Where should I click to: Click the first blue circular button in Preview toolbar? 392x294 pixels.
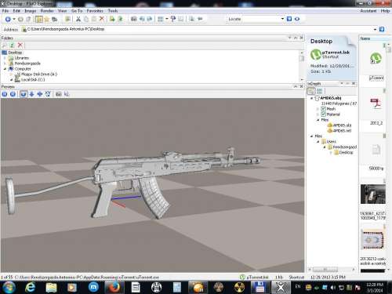pos(5,94)
